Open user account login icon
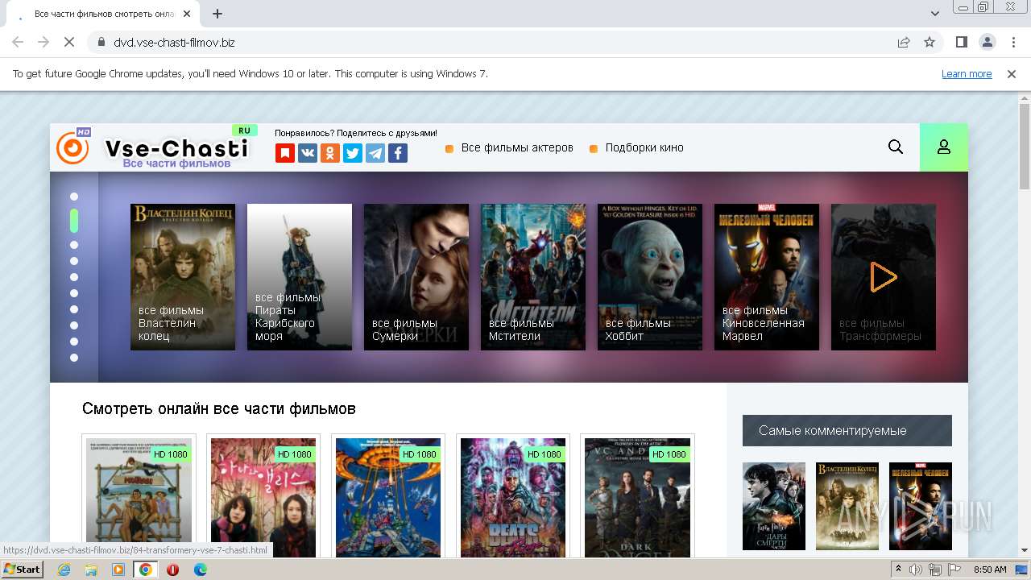This screenshot has height=580, width=1031. (x=944, y=147)
